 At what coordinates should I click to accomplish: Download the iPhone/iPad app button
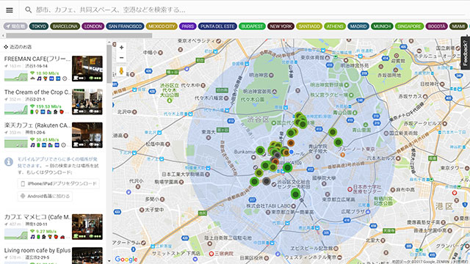click(59, 183)
